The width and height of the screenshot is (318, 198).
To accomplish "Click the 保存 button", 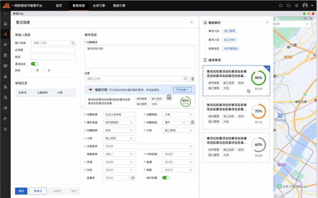I will [21, 191].
